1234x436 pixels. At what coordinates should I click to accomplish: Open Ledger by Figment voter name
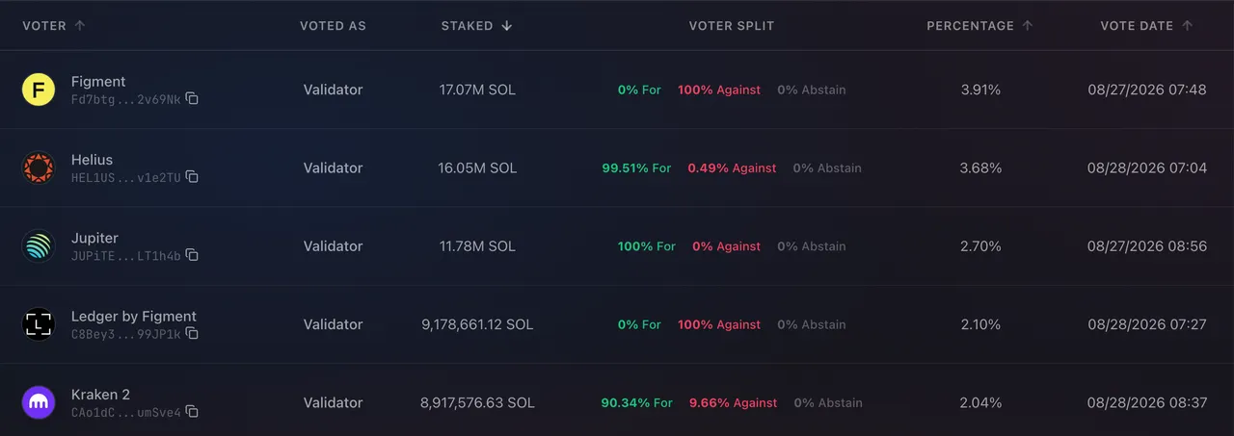coord(134,316)
